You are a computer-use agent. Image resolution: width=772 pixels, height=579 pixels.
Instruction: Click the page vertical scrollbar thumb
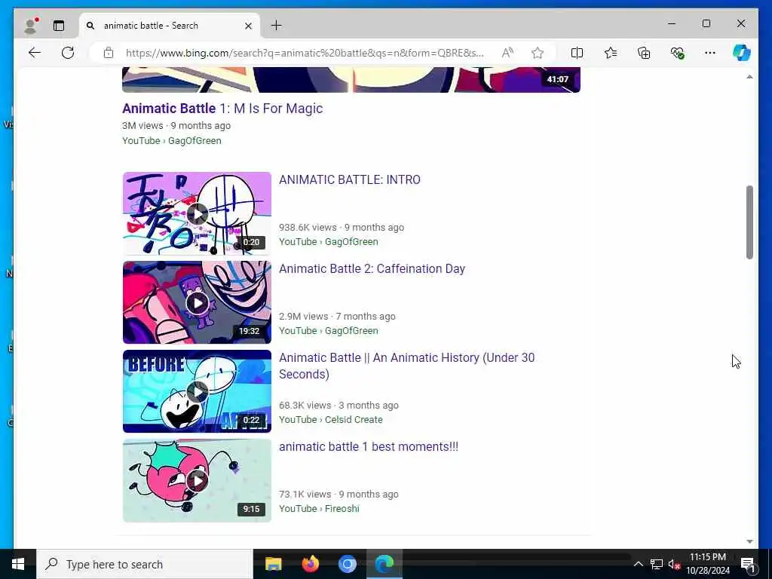pyautogui.click(x=749, y=222)
